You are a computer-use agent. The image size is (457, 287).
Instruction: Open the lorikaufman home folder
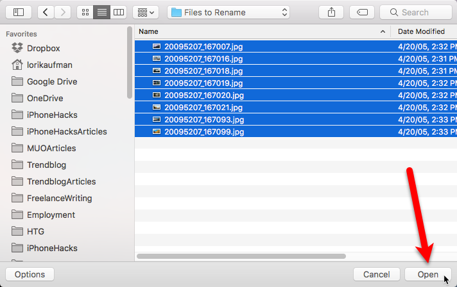coord(51,65)
